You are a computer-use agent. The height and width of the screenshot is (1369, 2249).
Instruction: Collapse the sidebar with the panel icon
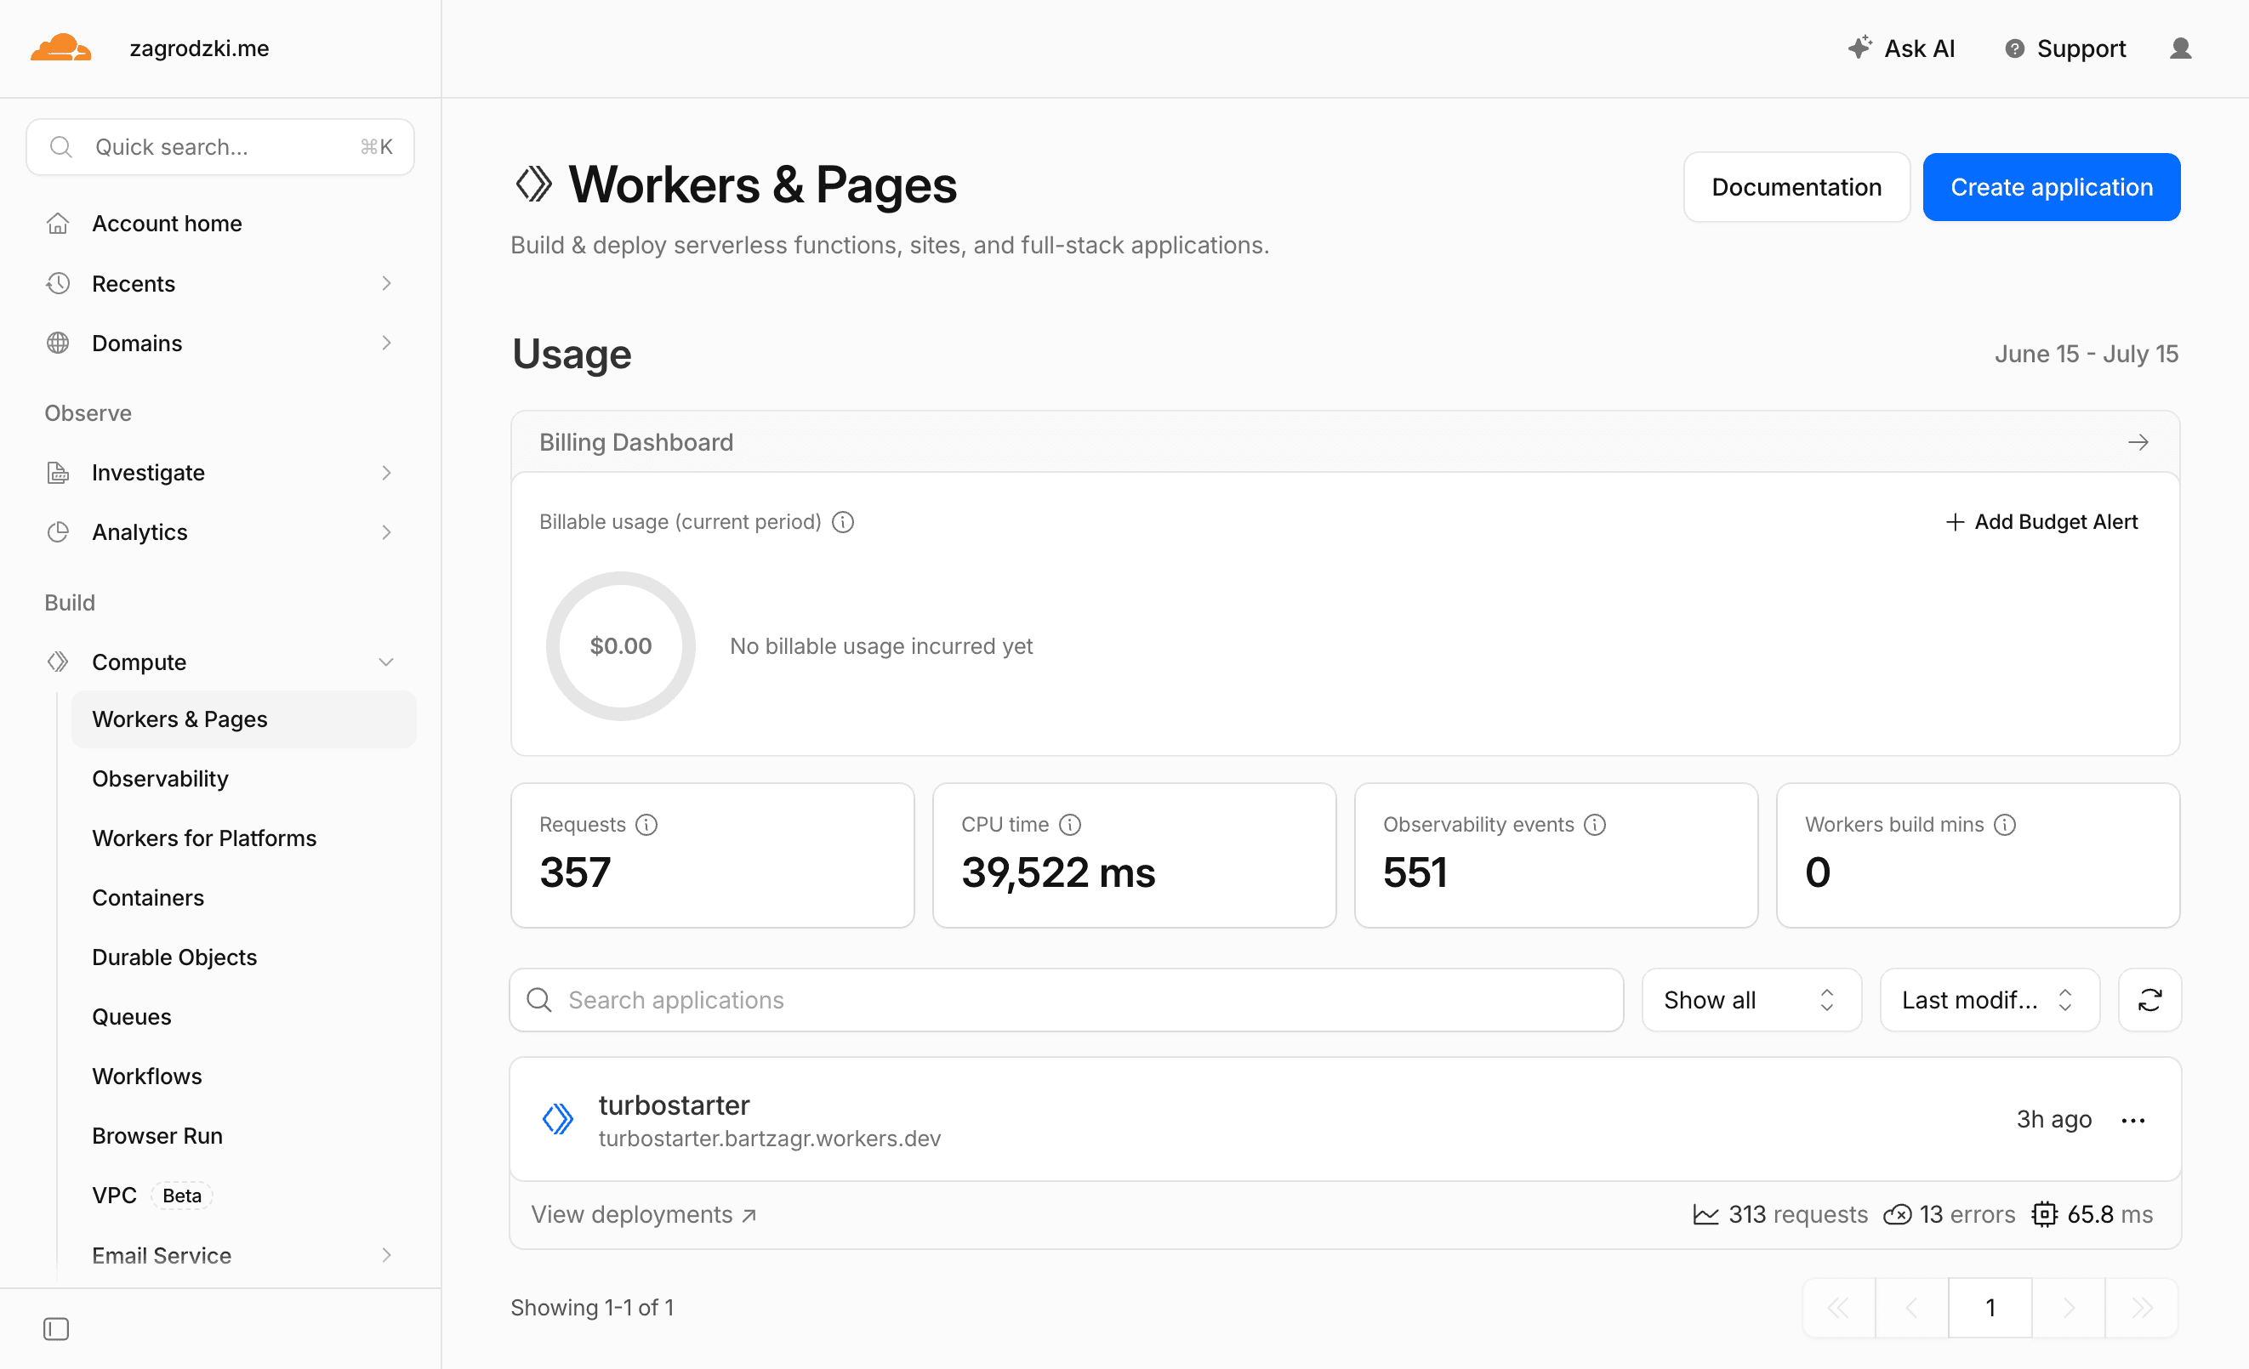(x=57, y=1329)
